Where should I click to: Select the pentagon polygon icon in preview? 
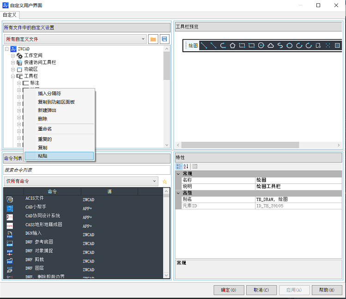point(232,45)
